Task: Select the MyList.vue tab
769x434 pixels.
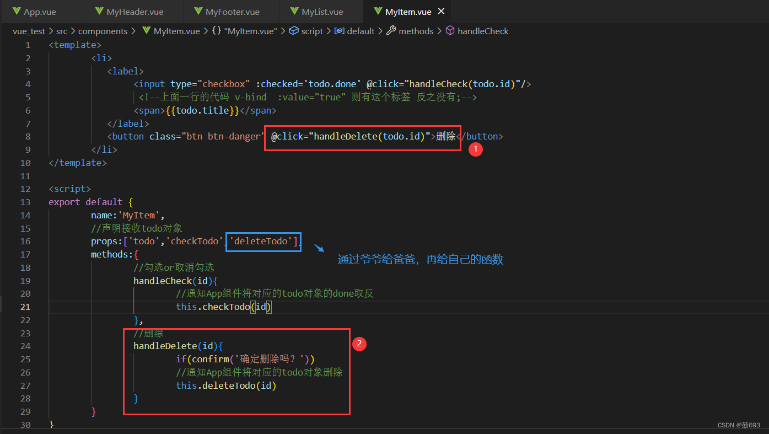Action: point(321,11)
